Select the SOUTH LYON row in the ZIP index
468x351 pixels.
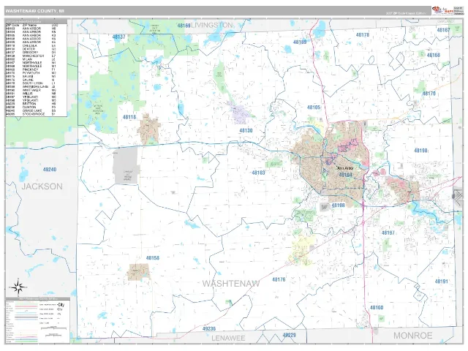(x=31, y=83)
